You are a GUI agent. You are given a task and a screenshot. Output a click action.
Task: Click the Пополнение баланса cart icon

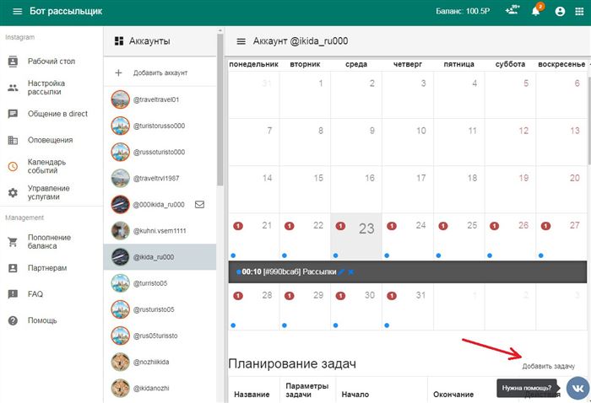tap(13, 242)
